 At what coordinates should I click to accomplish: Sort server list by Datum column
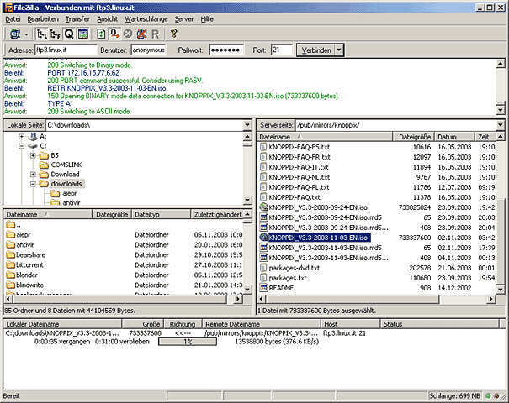point(454,137)
